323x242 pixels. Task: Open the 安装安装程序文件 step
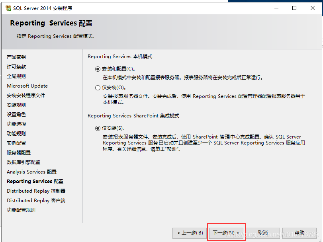coord(26,96)
